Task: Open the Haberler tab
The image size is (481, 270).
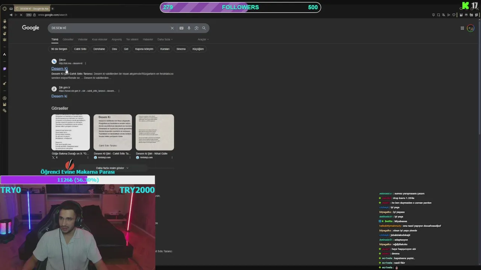Action: pyautogui.click(x=148, y=39)
